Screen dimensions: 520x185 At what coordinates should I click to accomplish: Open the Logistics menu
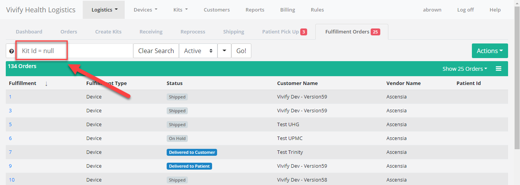(x=104, y=10)
